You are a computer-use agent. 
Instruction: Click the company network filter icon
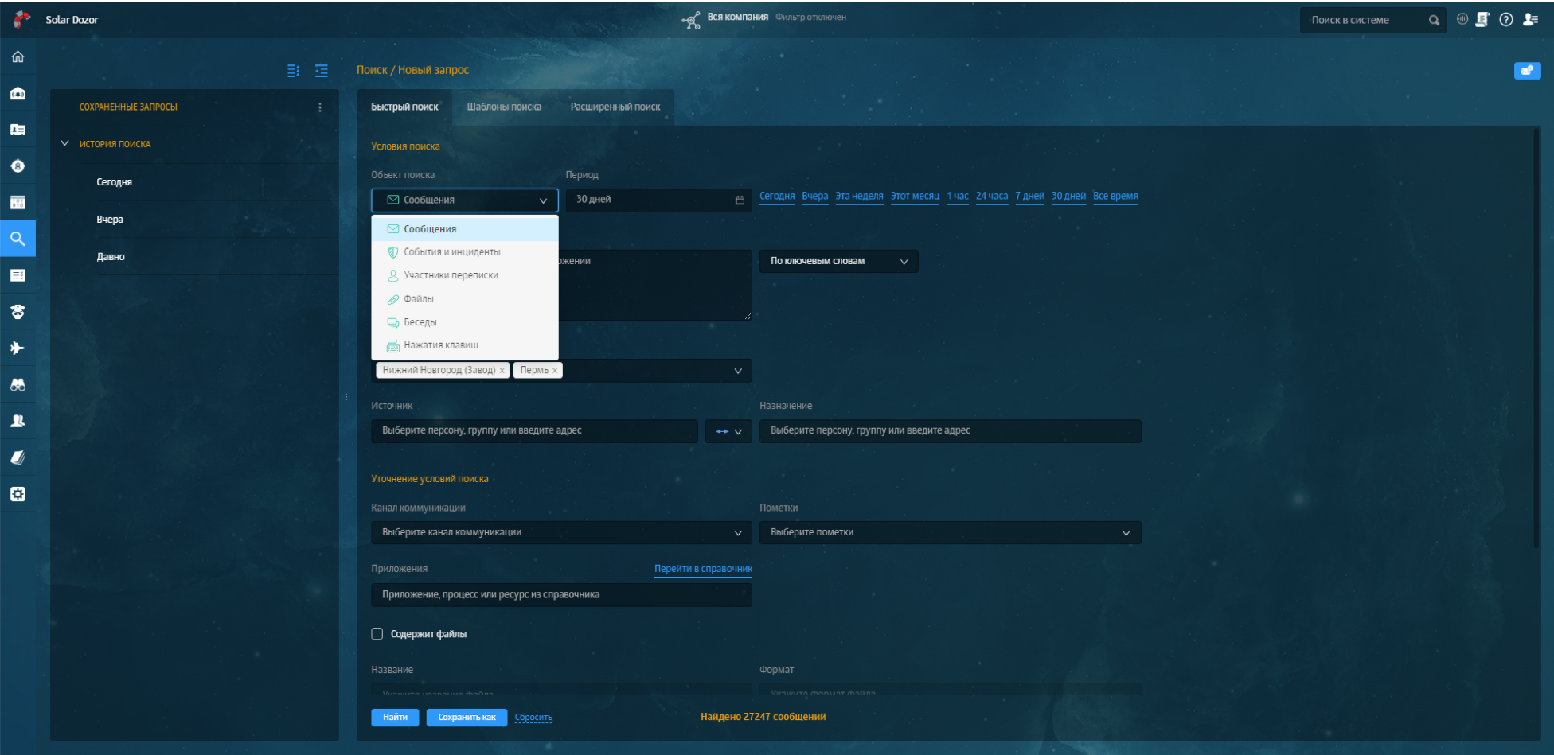tap(691, 20)
